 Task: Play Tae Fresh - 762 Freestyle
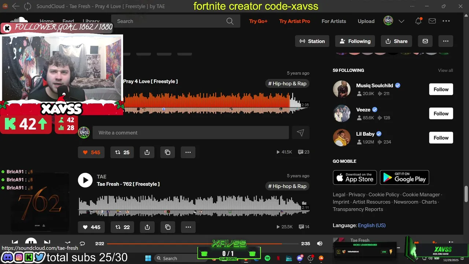point(85,180)
